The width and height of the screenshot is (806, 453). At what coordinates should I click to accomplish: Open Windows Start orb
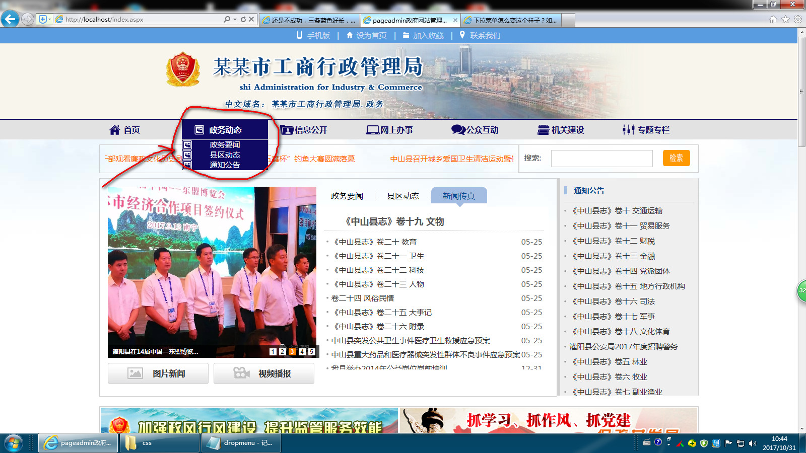[x=14, y=443]
